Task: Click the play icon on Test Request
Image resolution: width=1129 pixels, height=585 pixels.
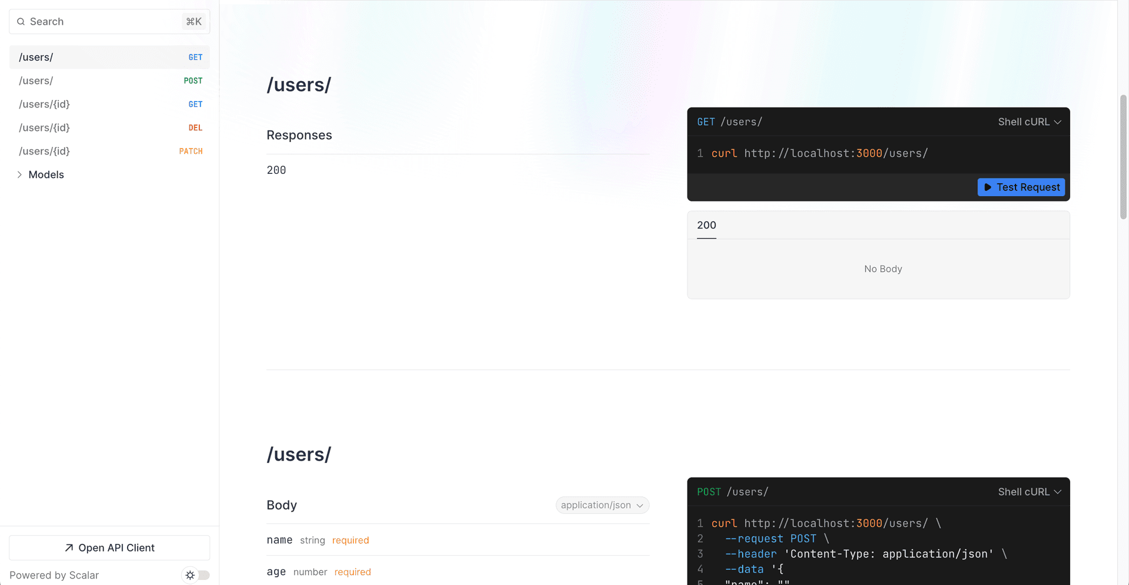Action: click(989, 187)
